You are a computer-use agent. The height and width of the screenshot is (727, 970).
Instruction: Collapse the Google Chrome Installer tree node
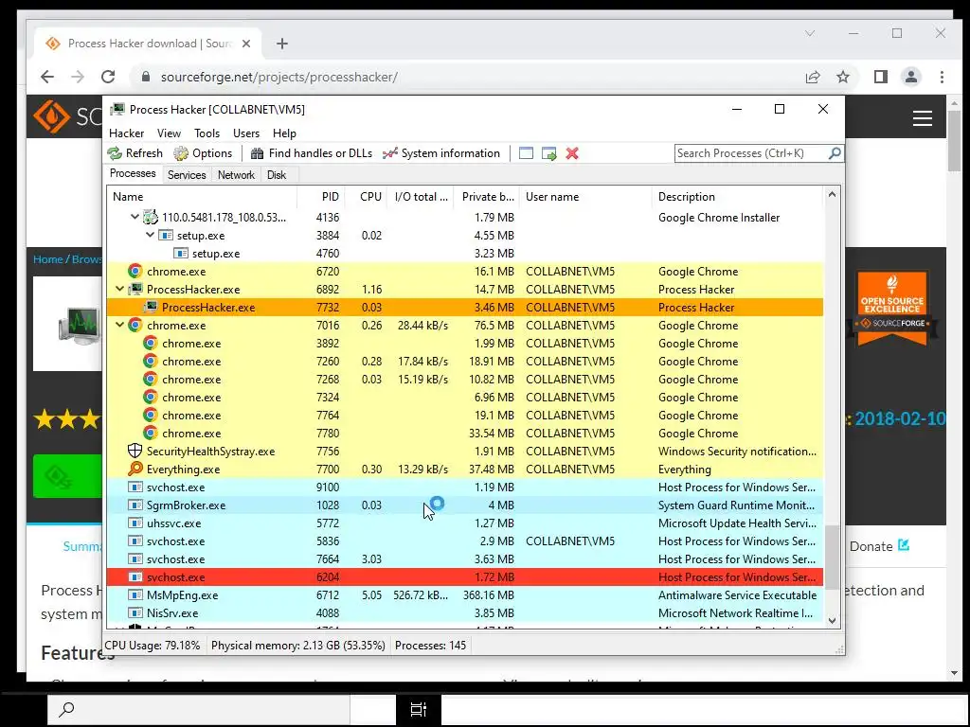[x=135, y=217]
